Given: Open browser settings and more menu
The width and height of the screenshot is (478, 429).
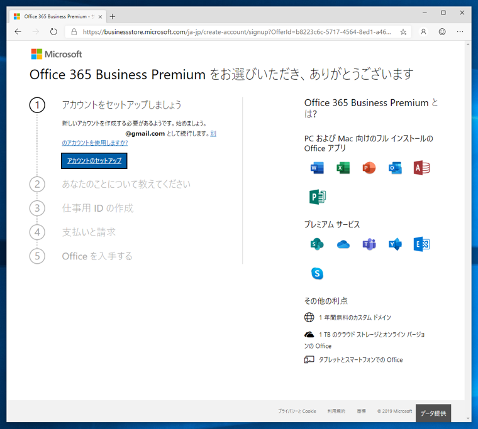Looking at the screenshot, I should pos(460,31).
